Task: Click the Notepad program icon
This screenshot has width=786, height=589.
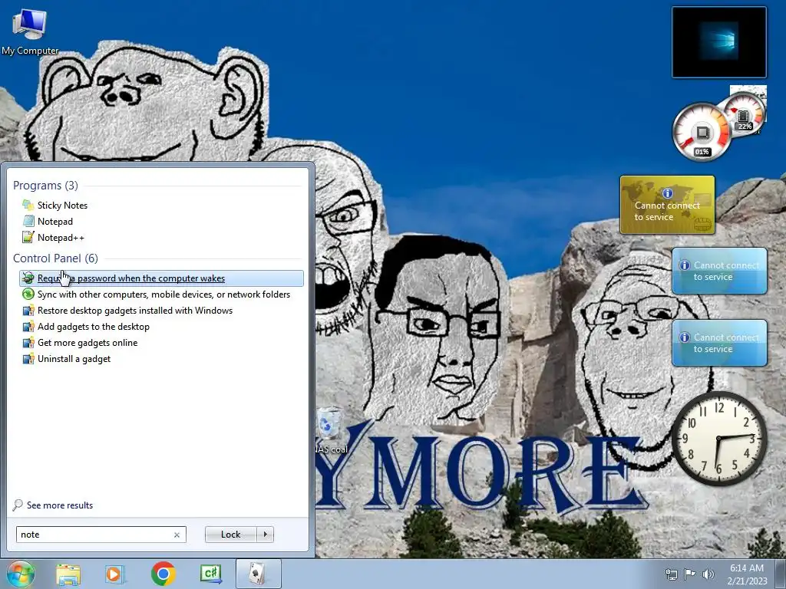Action: [28, 222]
